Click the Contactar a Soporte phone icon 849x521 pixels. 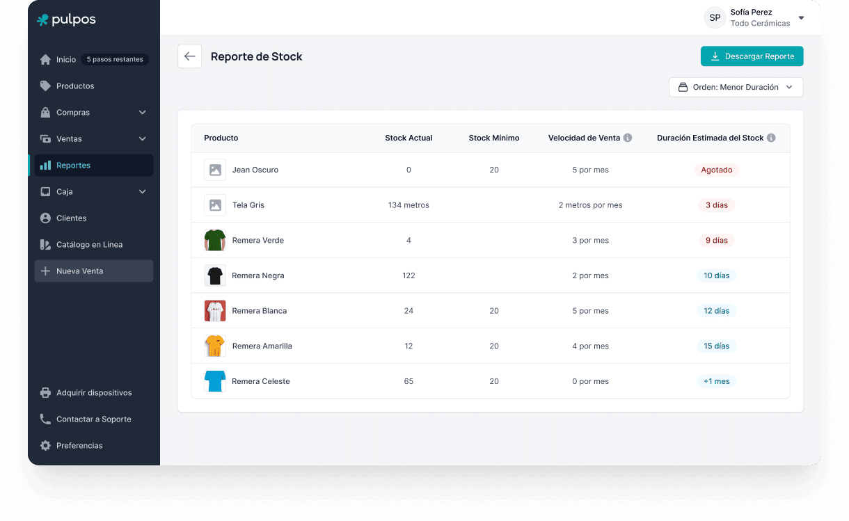pos(45,419)
